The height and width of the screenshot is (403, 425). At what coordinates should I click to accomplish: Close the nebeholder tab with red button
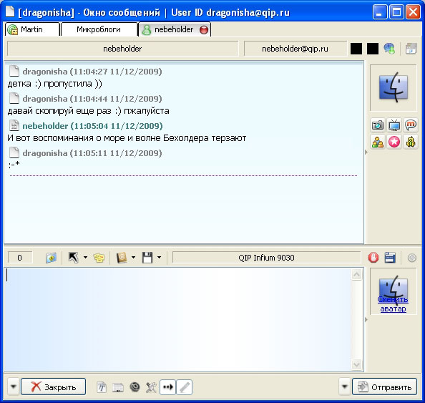click(x=204, y=29)
